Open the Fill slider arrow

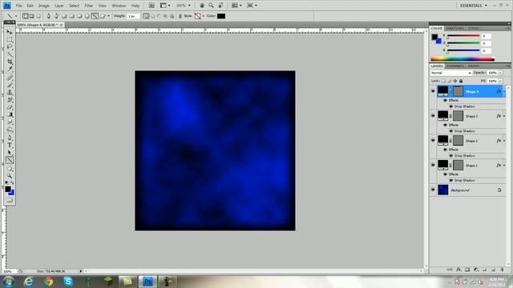click(500, 81)
